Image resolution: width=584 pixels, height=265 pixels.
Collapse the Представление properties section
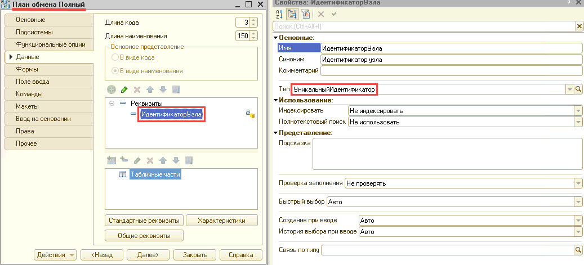(x=275, y=133)
